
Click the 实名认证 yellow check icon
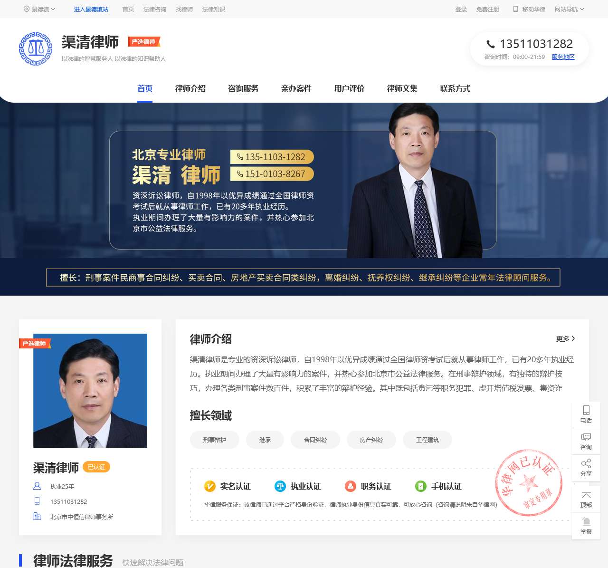point(210,486)
